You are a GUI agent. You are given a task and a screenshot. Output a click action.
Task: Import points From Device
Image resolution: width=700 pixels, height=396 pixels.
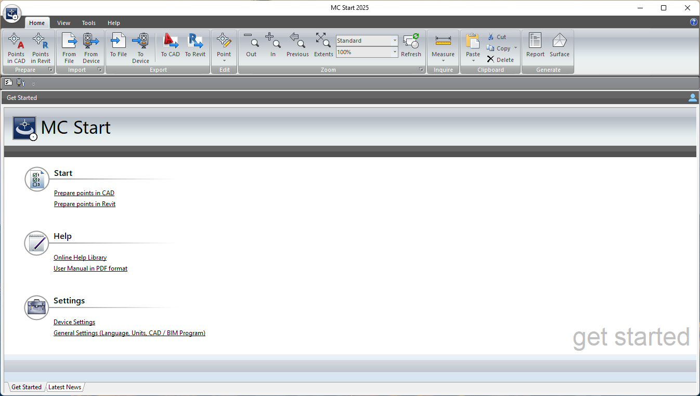pos(91,48)
